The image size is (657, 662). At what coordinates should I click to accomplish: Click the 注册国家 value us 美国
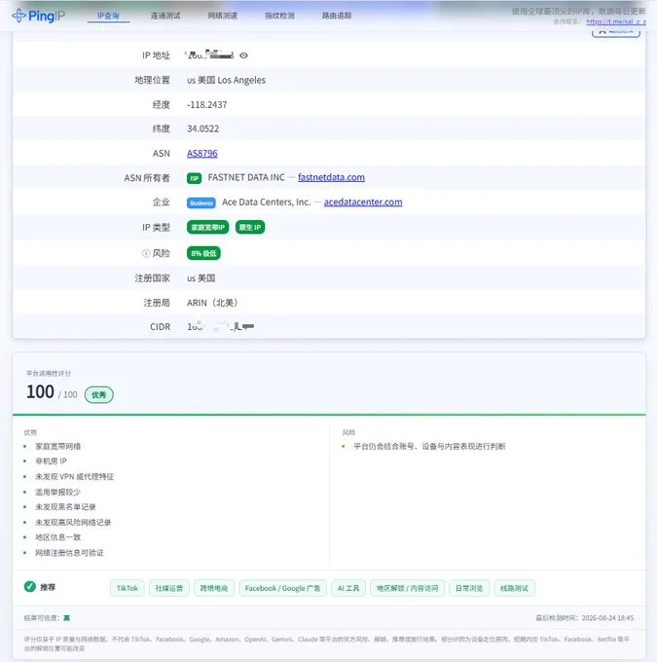click(201, 278)
